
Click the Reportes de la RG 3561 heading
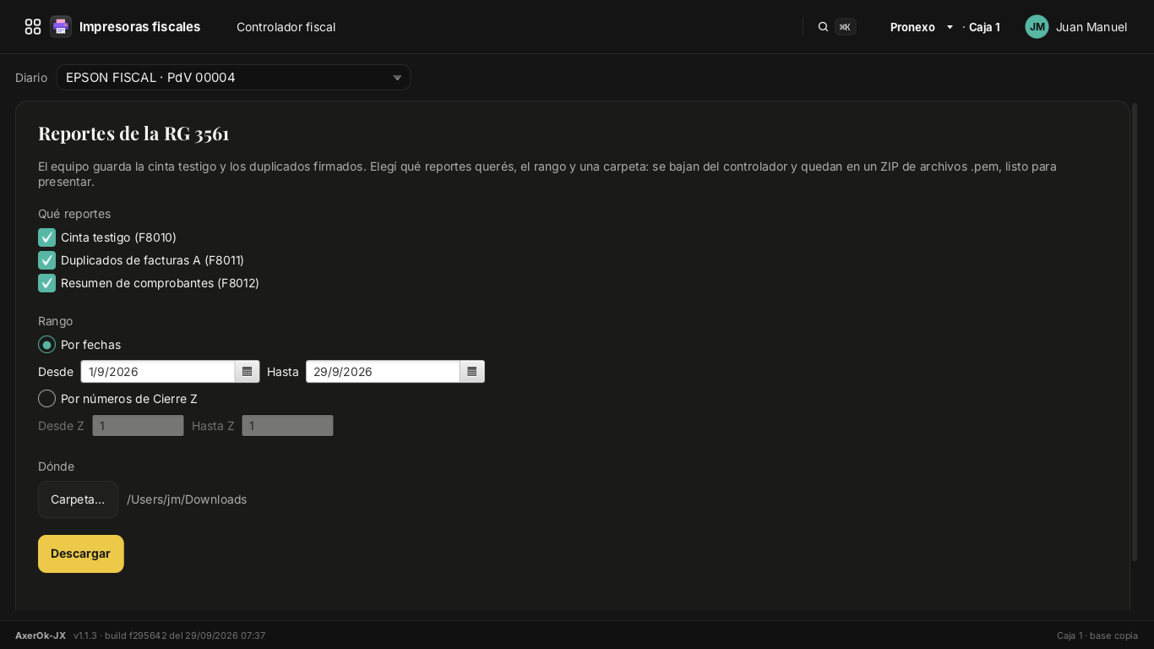click(x=133, y=134)
